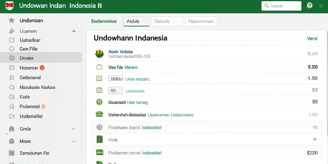Click the gray circle icon of Fnadriann row
Image resolution: width=328 pixels, height=164 pixels.
[99, 127]
